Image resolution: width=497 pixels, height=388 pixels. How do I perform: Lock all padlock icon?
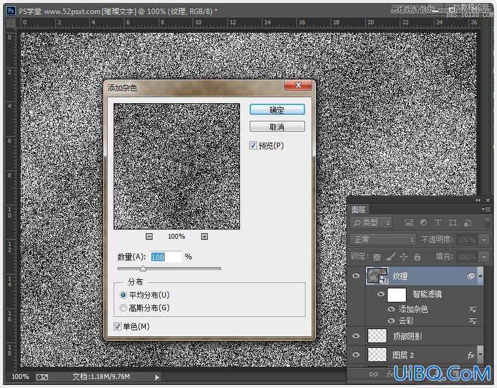coord(417,257)
